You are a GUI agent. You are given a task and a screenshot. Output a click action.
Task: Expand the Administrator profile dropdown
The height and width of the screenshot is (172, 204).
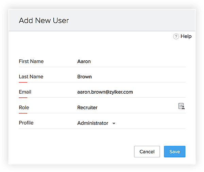point(96,123)
